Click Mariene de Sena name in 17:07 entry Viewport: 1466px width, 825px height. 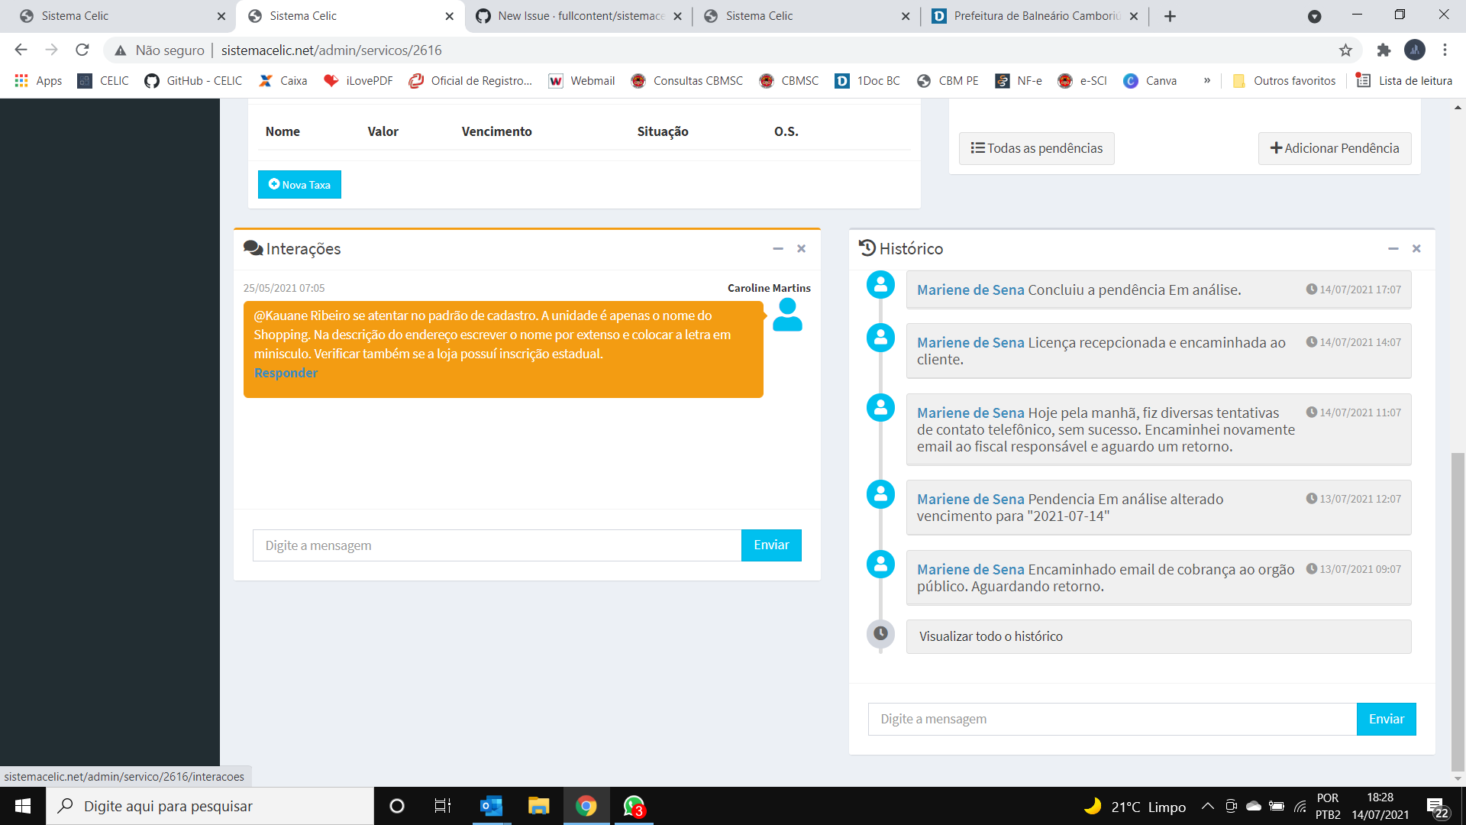point(970,290)
